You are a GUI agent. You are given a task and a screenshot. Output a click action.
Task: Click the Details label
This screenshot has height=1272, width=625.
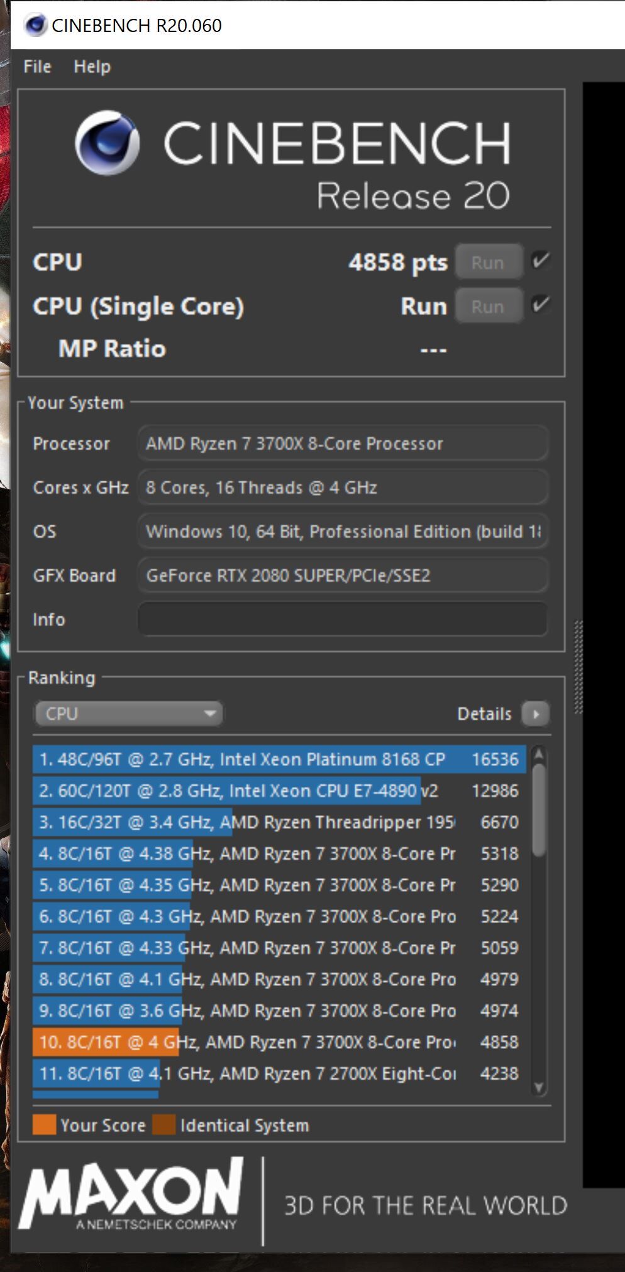click(x=484, y=714)
